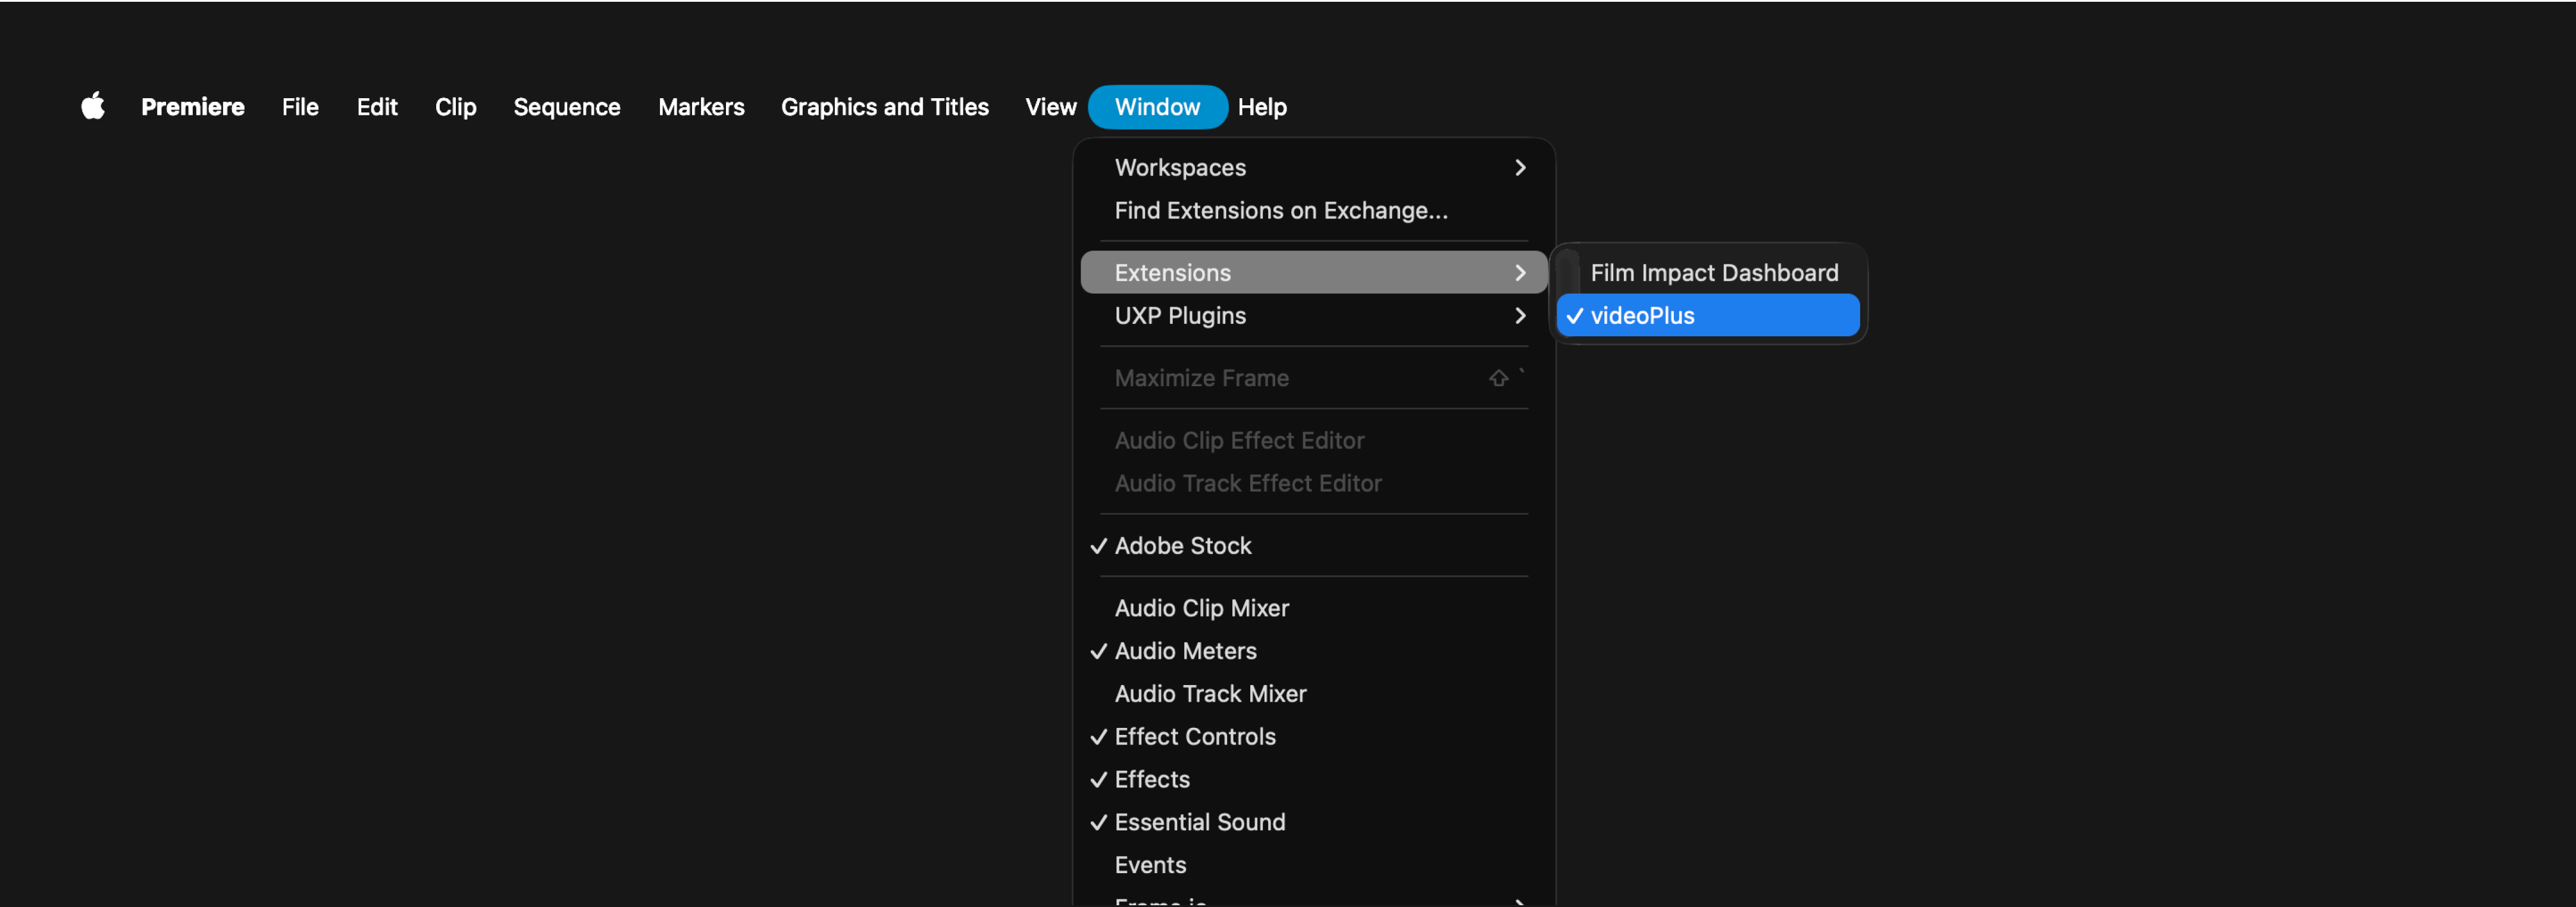This screenshot has height=907, width=2576.
Task: Hide the Effect Controls panel
Action: [1314, 737]
